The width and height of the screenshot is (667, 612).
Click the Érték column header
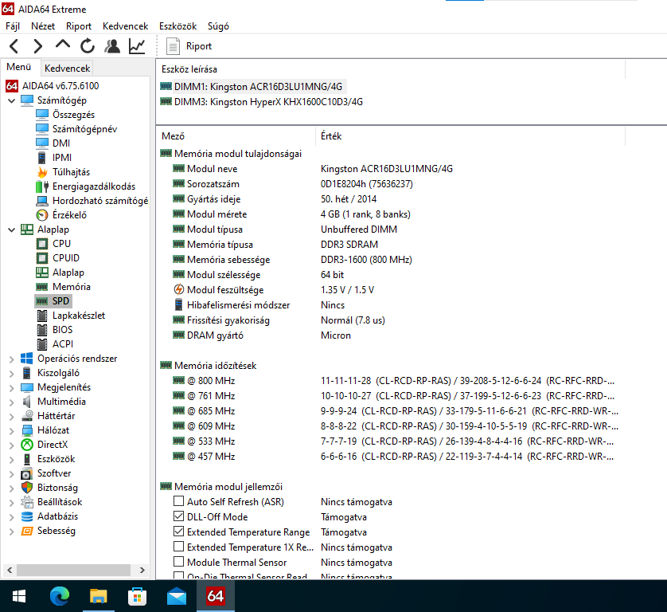(x=470, y=135)
